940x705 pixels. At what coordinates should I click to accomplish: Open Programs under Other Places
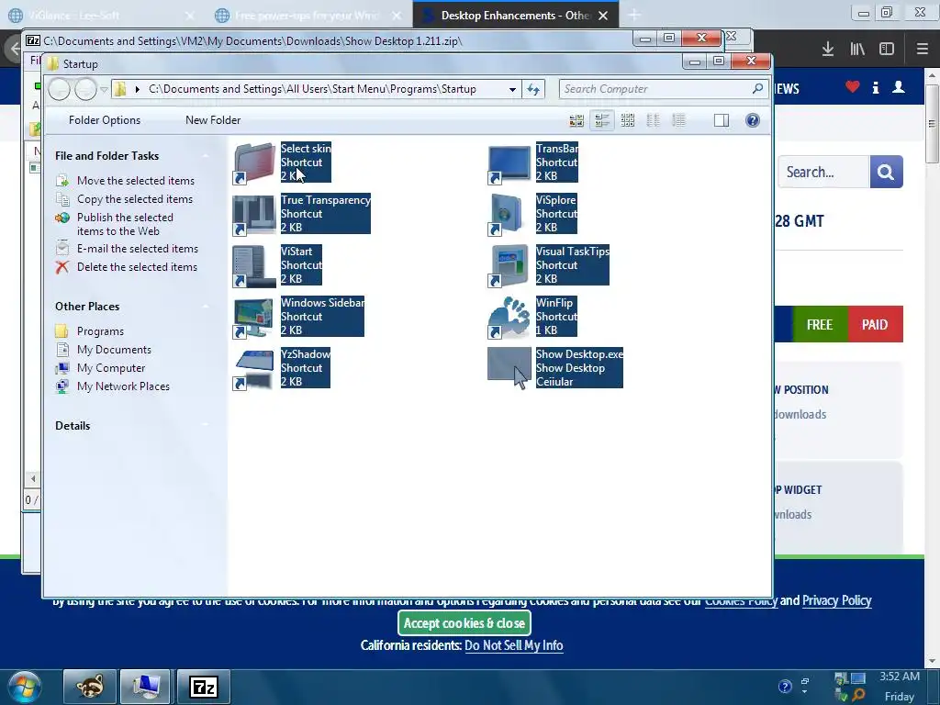point(100,331)
